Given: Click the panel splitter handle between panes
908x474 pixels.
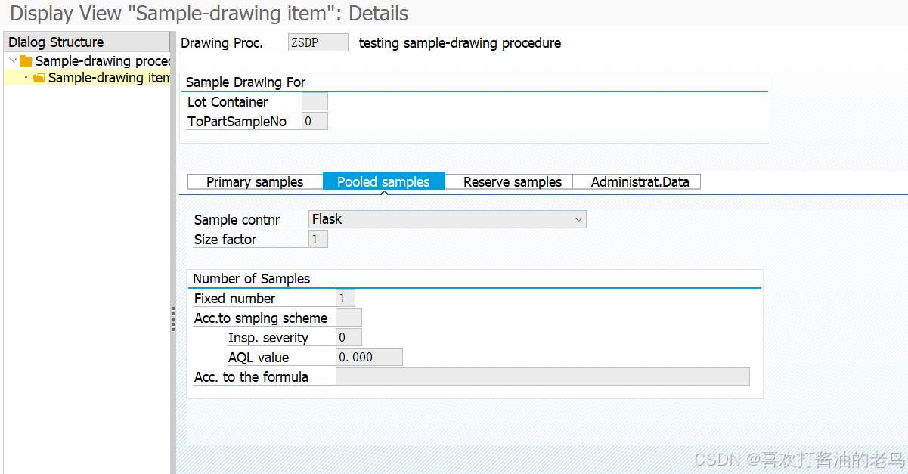Looking at the screenshot, I should (x=173, y=321).
